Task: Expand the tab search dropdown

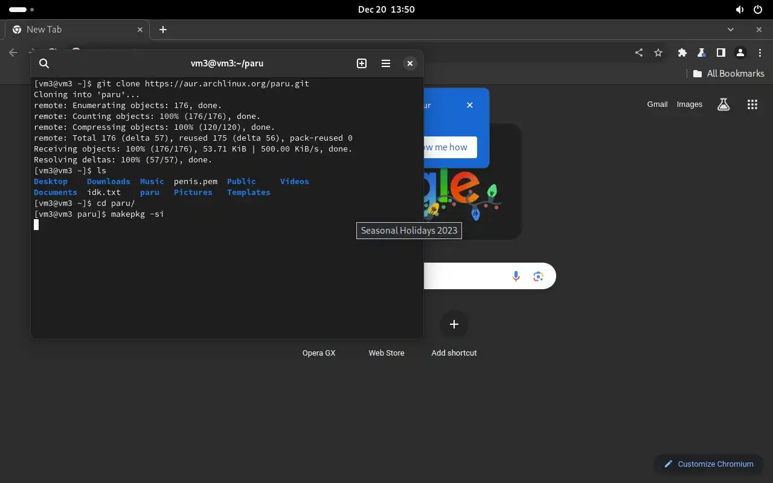Action: [731, 30]
